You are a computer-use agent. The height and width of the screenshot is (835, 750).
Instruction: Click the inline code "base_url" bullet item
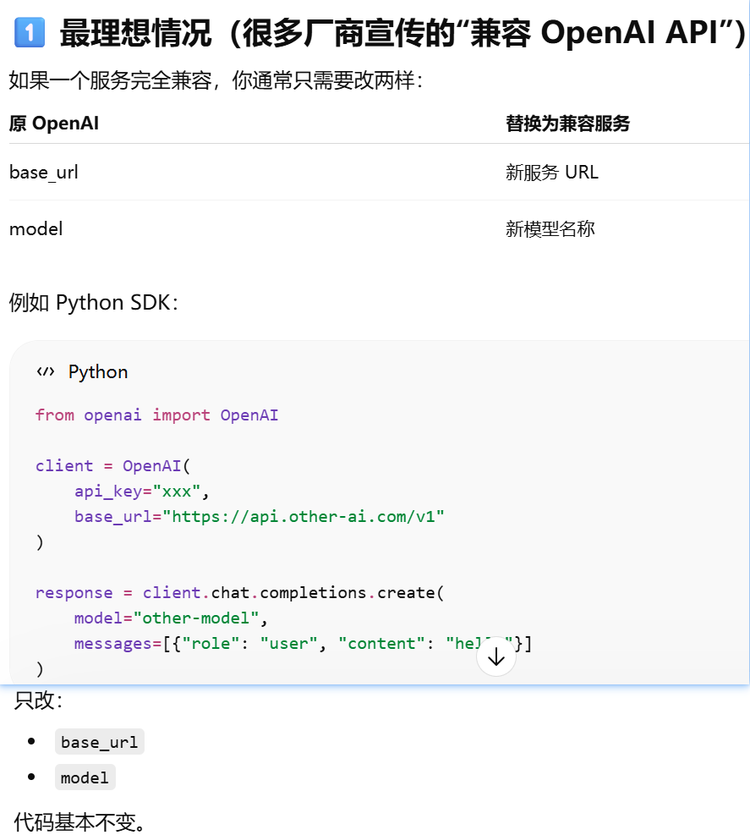point(100,742)
